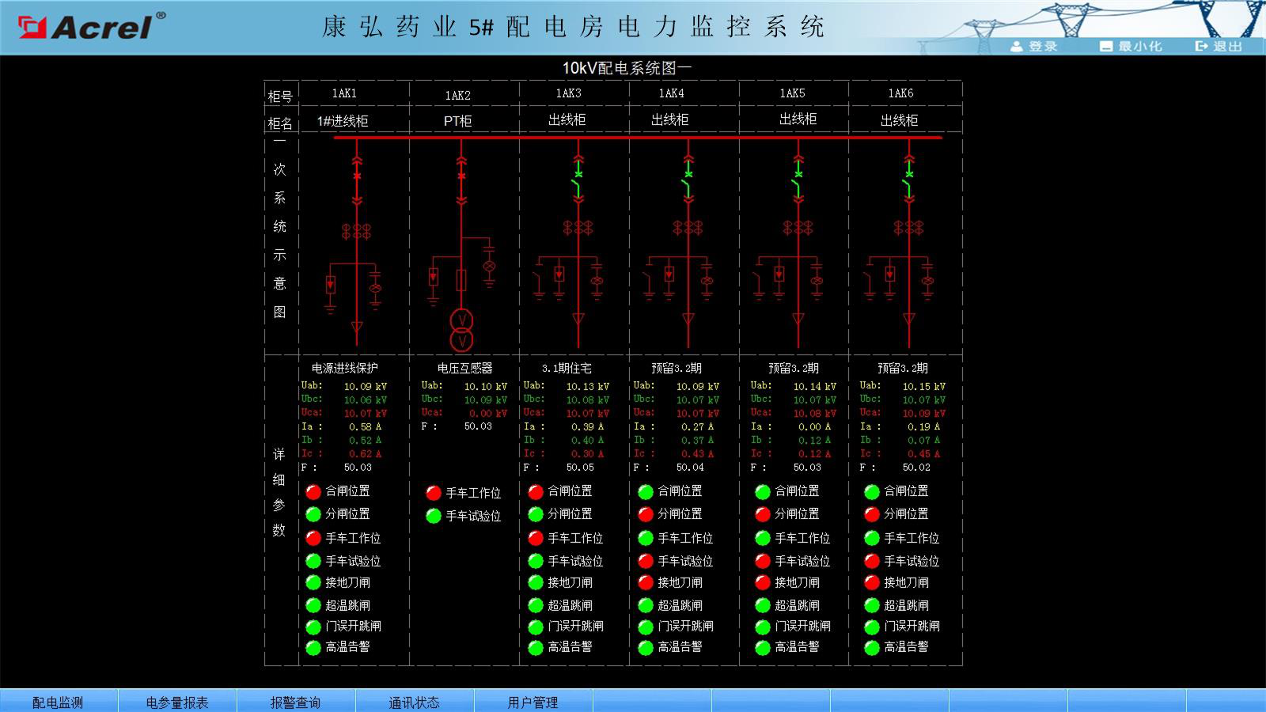
Task: Click the Ia 0.58 A value
Action: tap(366, 426)
